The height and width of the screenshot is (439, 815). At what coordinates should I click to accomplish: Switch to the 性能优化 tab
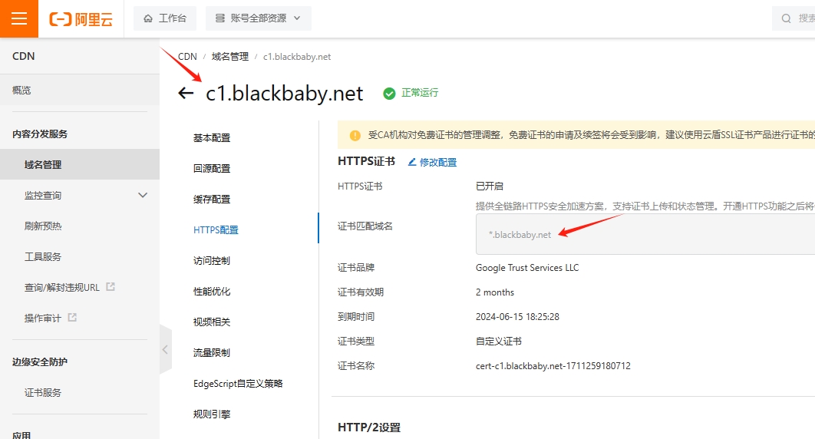point(212,292)
